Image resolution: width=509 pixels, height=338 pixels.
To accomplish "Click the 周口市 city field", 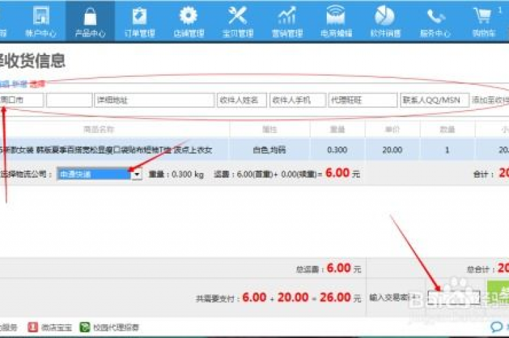I will tap(21, 100).
